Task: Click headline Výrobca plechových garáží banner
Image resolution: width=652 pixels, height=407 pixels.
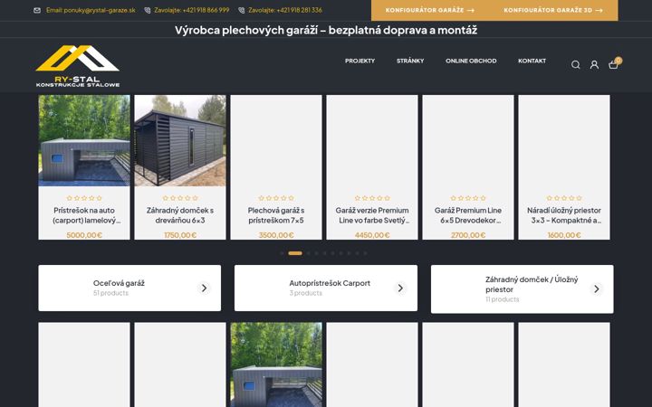Action: (x=326, y=30)
